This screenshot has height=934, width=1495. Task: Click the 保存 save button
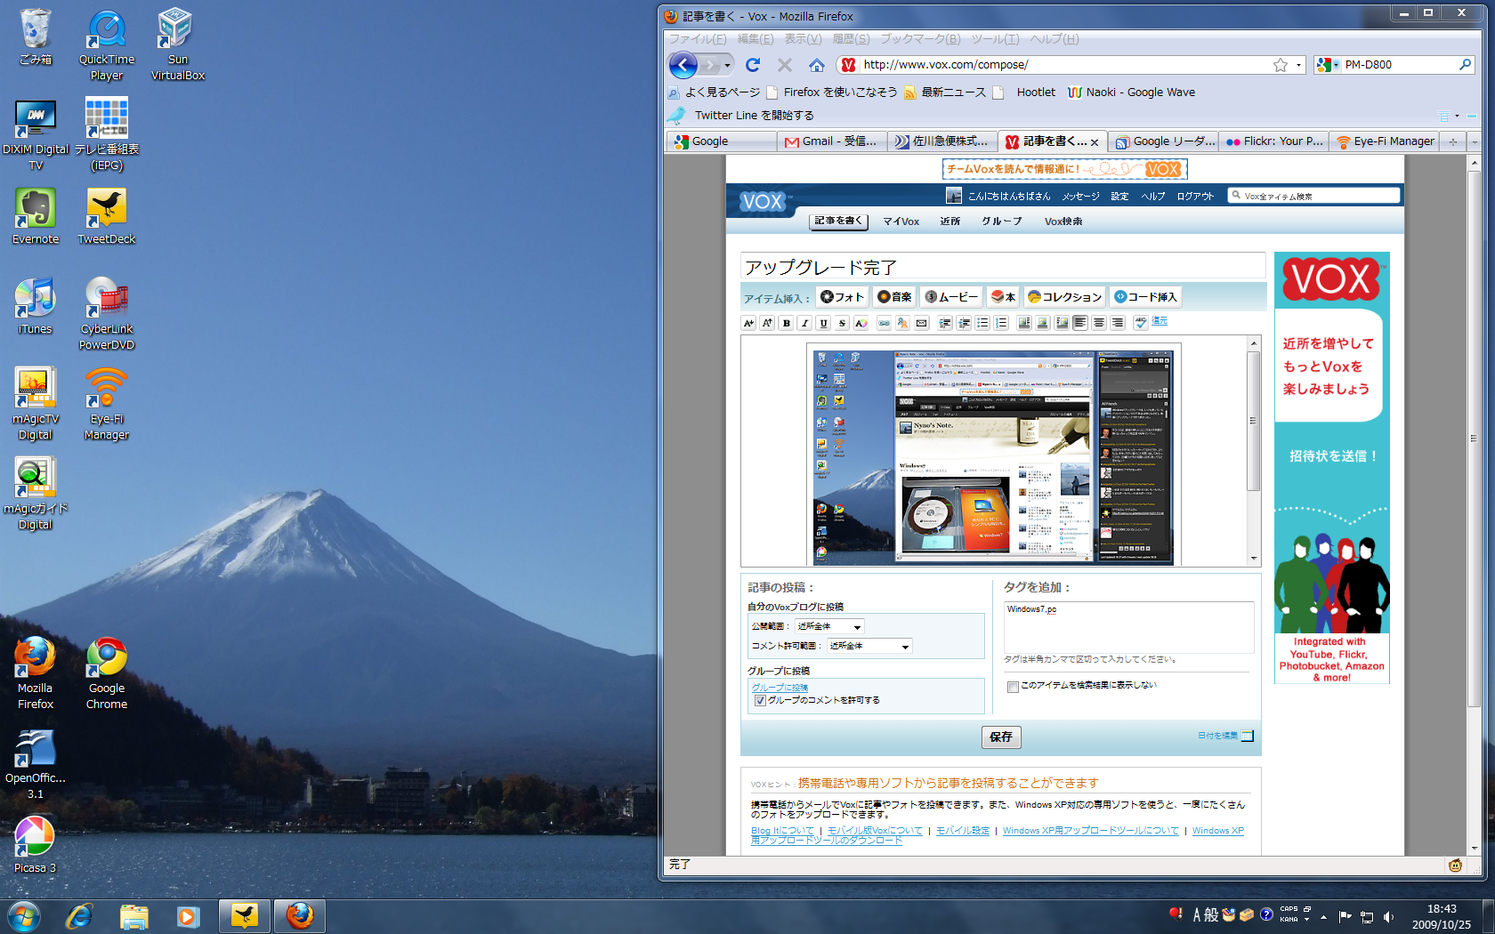tap(1001, 737)
